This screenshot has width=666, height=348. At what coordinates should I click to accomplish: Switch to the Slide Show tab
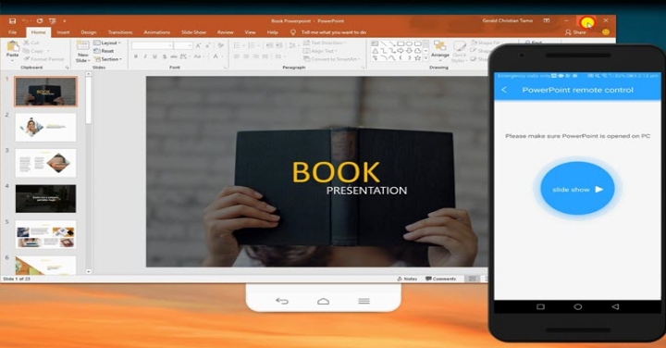coord(193,32)
